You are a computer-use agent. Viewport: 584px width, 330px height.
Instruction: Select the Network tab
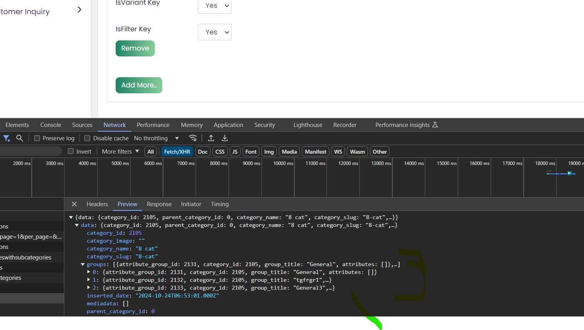pyautogui.click(x=115, y=125)
